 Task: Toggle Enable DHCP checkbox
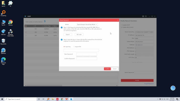click(121, 25)
